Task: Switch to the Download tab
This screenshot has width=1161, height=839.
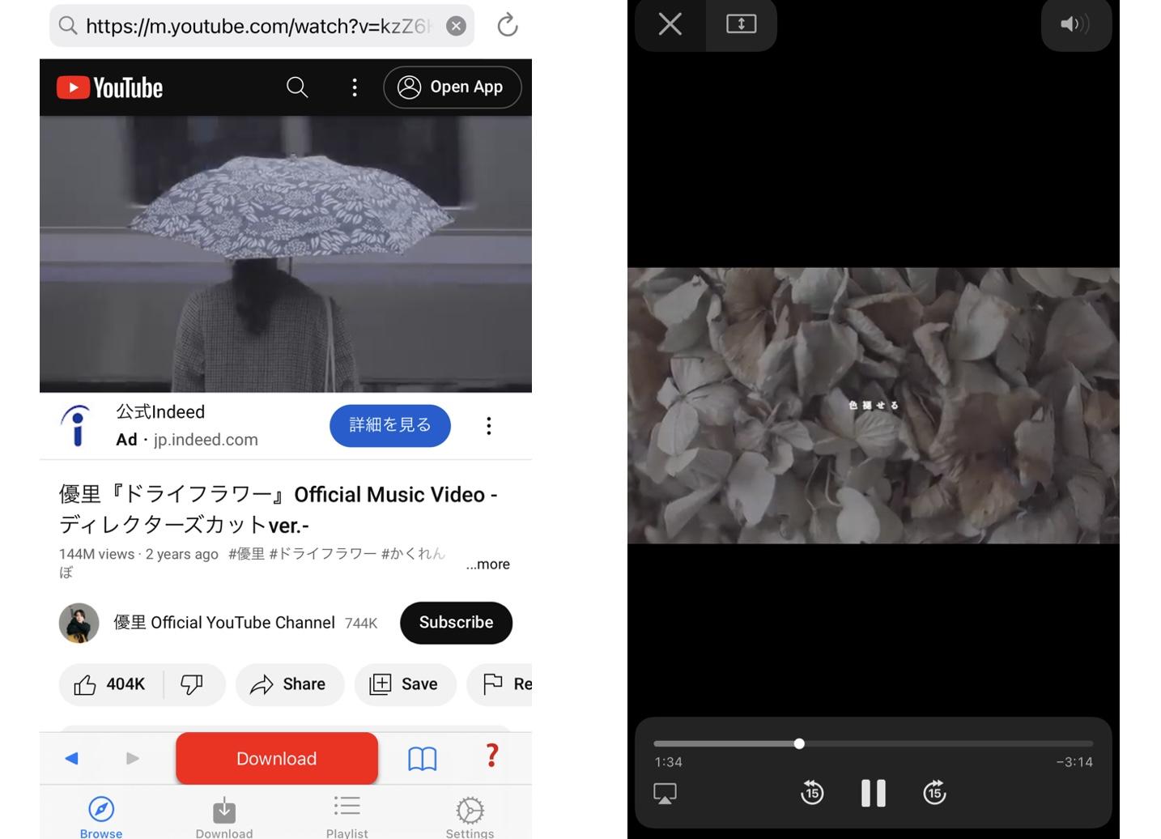Action: (224, 816)
